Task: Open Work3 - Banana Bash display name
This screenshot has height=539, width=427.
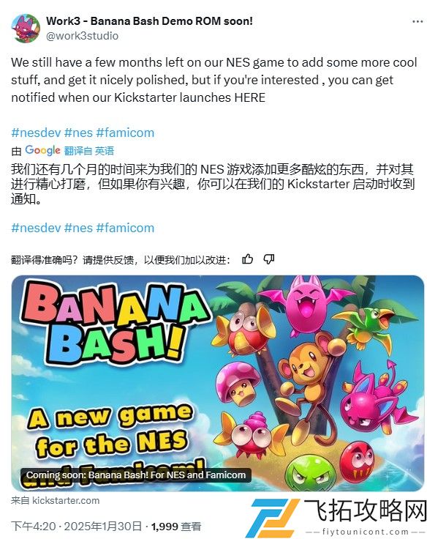Action: 150,21
